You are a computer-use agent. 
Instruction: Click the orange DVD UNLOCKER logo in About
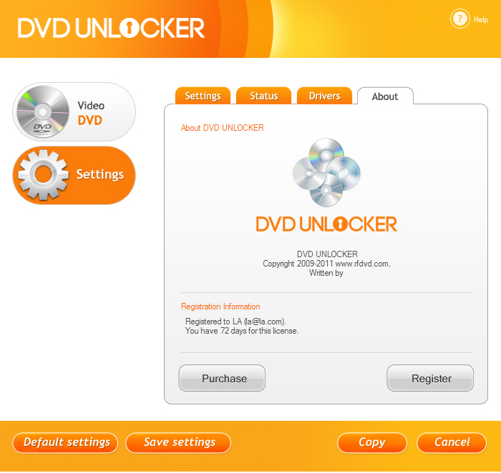click(326, 224)
